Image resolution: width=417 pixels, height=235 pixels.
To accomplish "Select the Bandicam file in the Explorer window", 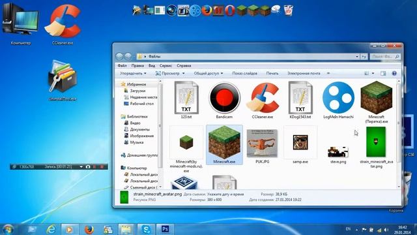I will [x=224, y=100].
